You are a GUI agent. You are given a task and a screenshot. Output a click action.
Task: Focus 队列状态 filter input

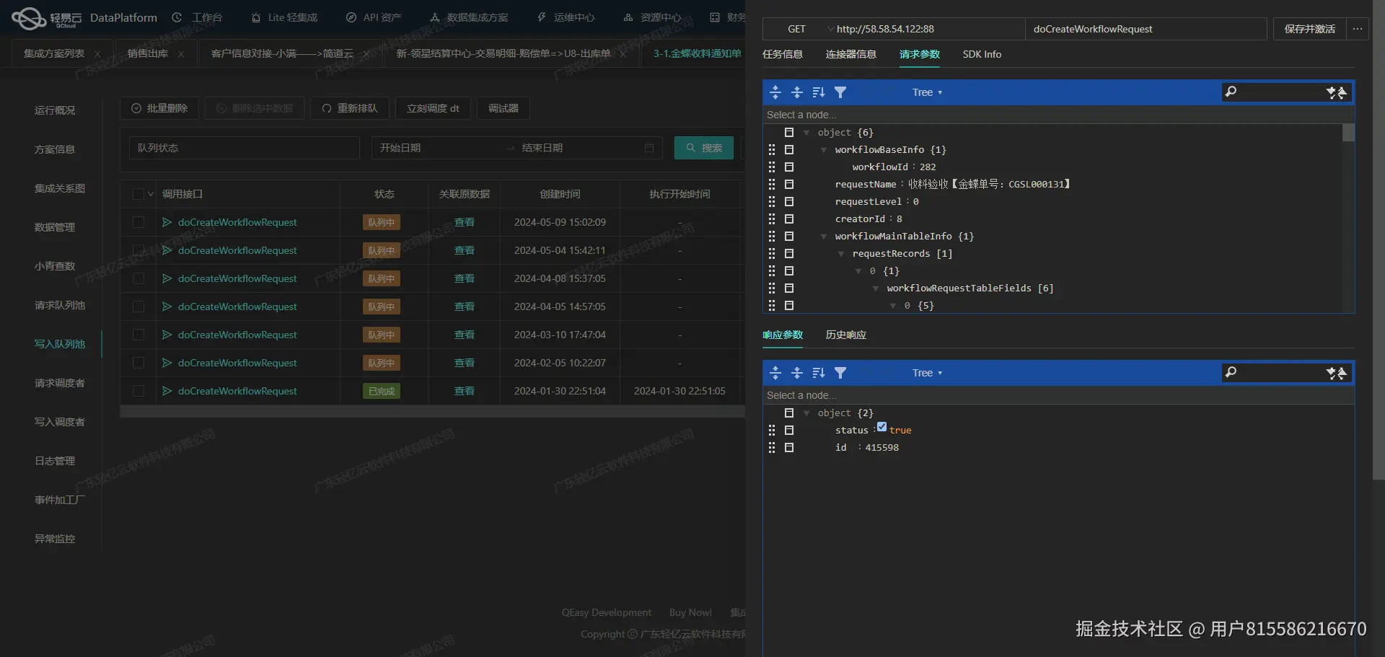pos(245,148)
